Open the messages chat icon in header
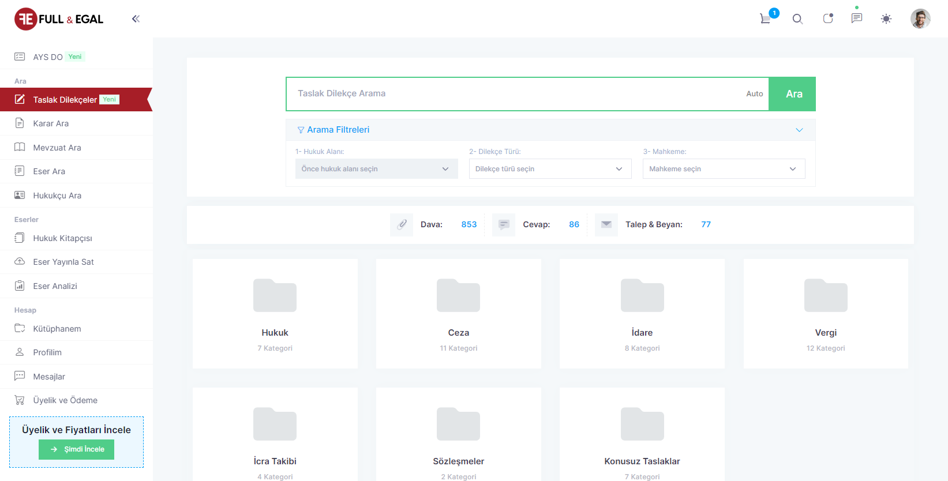Screen dimensions: 948x481 (x=857, y=18)
